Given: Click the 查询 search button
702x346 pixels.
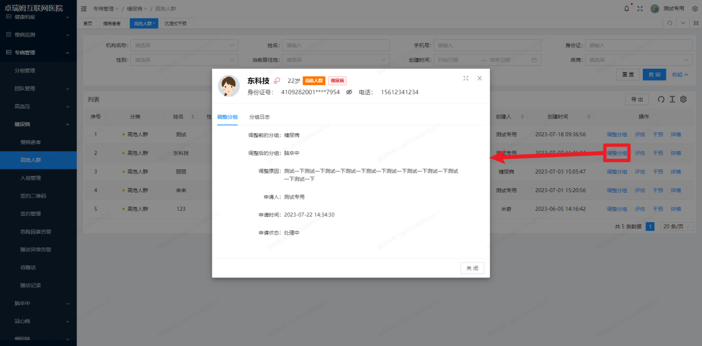Looking at the screenshot, I should [x=654, y=74].
